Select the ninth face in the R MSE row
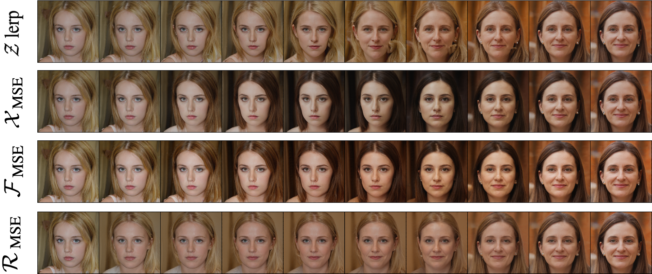The width and height of the screenshot is (652, 274). coord(560,242)
